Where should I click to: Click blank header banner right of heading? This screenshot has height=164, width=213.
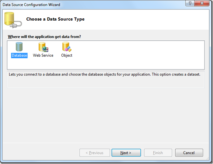pos(149,19)
